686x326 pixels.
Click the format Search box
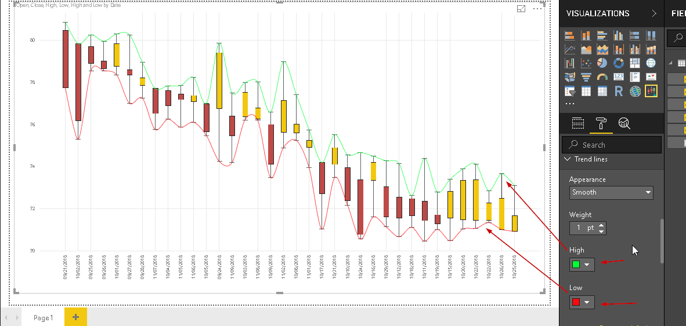612,145
